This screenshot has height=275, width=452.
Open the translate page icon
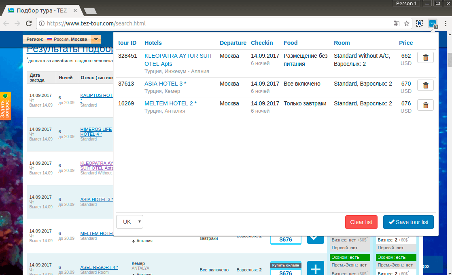(x=397, y=23)
